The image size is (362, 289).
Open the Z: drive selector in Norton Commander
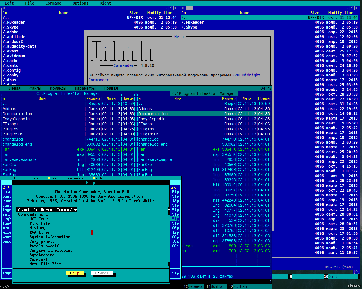6,187
